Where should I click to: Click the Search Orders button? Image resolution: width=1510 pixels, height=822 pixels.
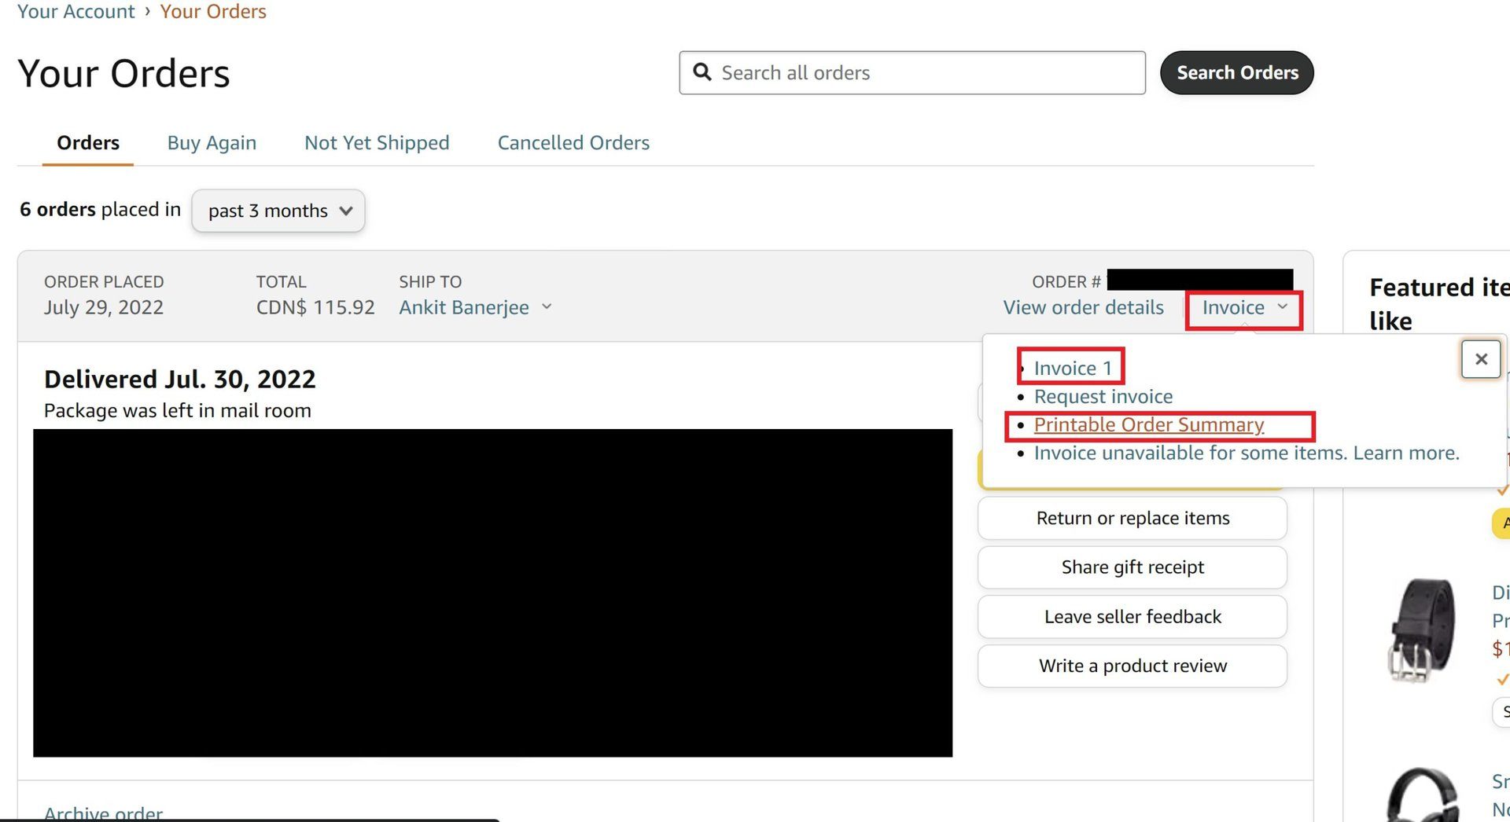click(1236, 72)
